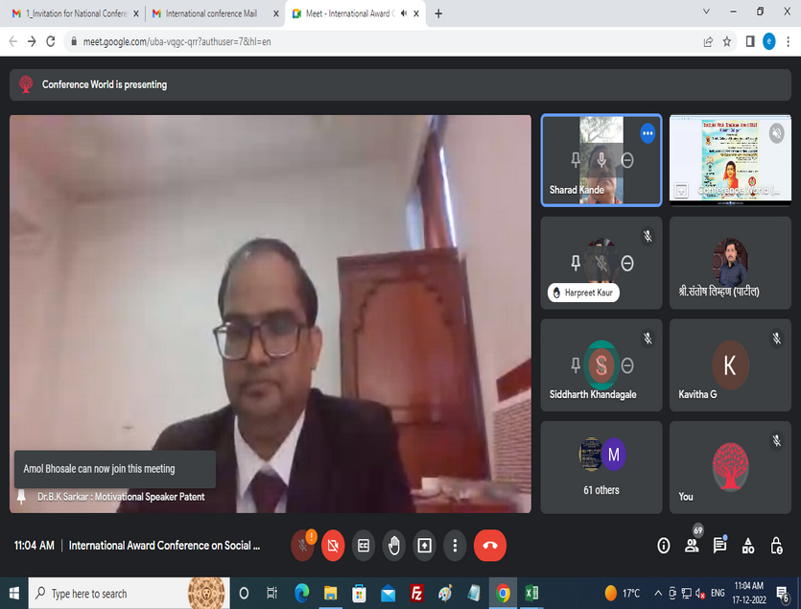This screenshot has height=609, width=801.
Task: Remove Sharad Kande from the call
Action: click(627, 160)
